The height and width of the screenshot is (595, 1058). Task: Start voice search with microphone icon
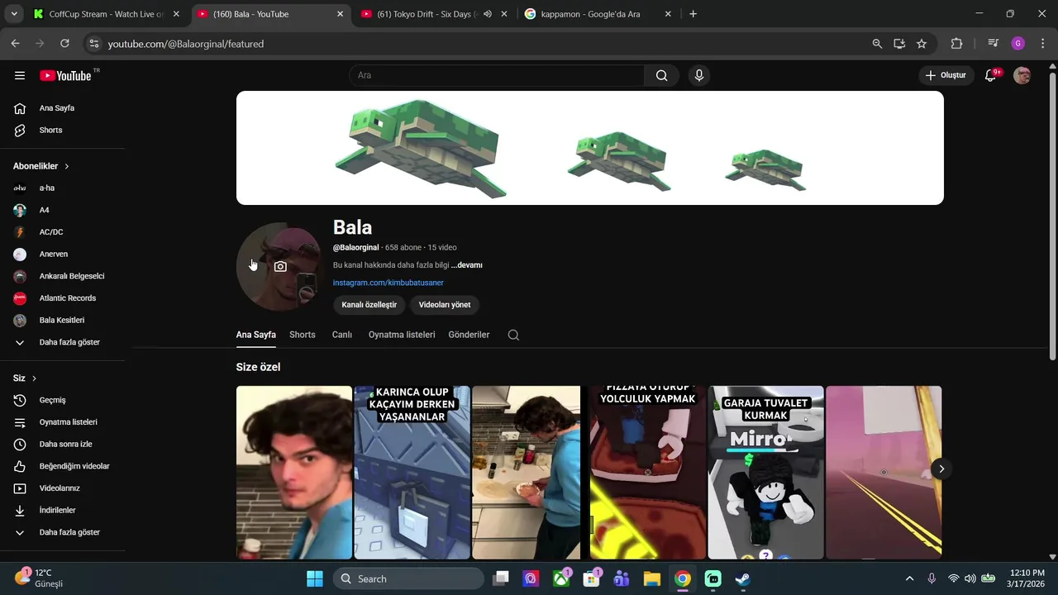(x=699, y=75)
